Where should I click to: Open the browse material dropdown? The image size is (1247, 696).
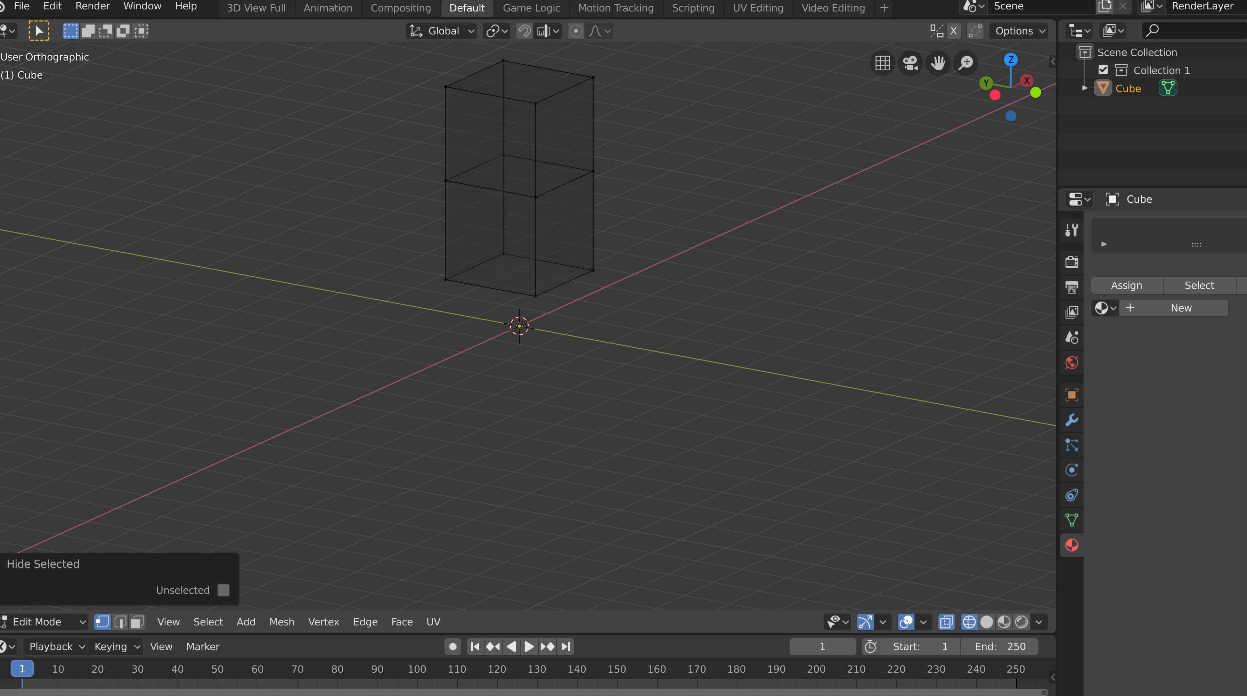pyautogui.click(x=1105, y=308)
